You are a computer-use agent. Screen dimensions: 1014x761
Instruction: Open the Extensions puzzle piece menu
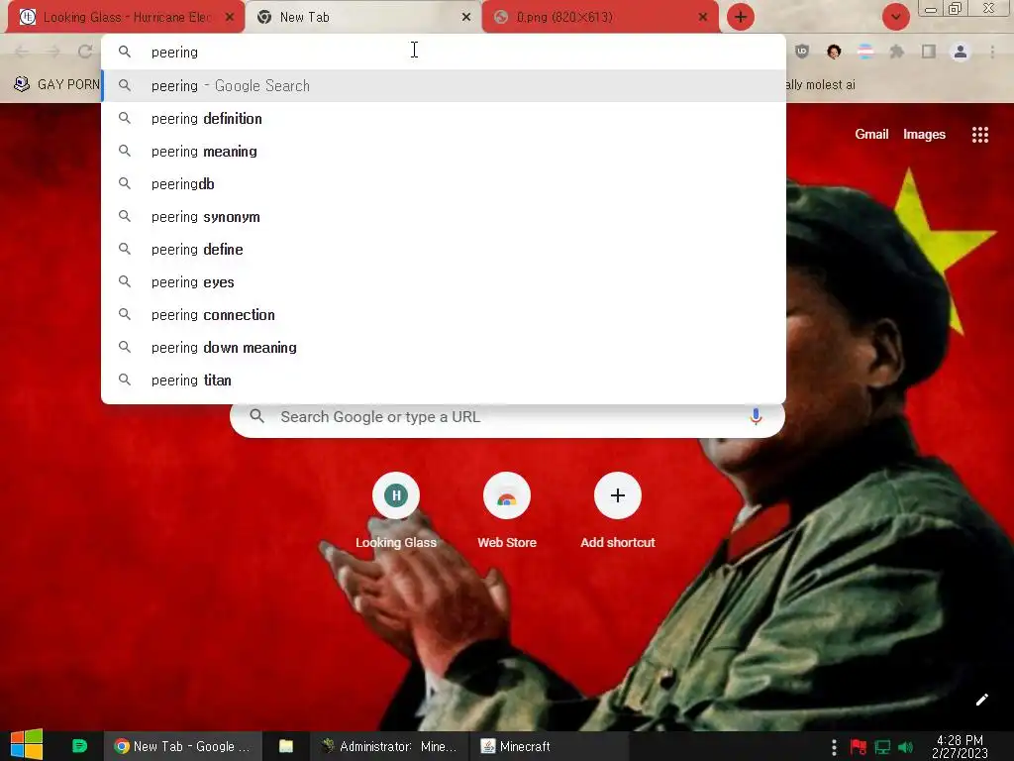tap(897, 52)
